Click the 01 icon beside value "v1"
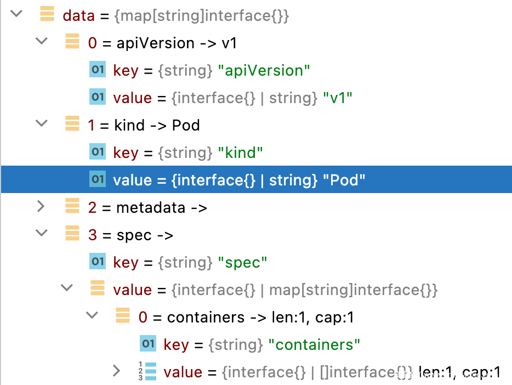Screen dimensions: 512x385 pos(98,98)
